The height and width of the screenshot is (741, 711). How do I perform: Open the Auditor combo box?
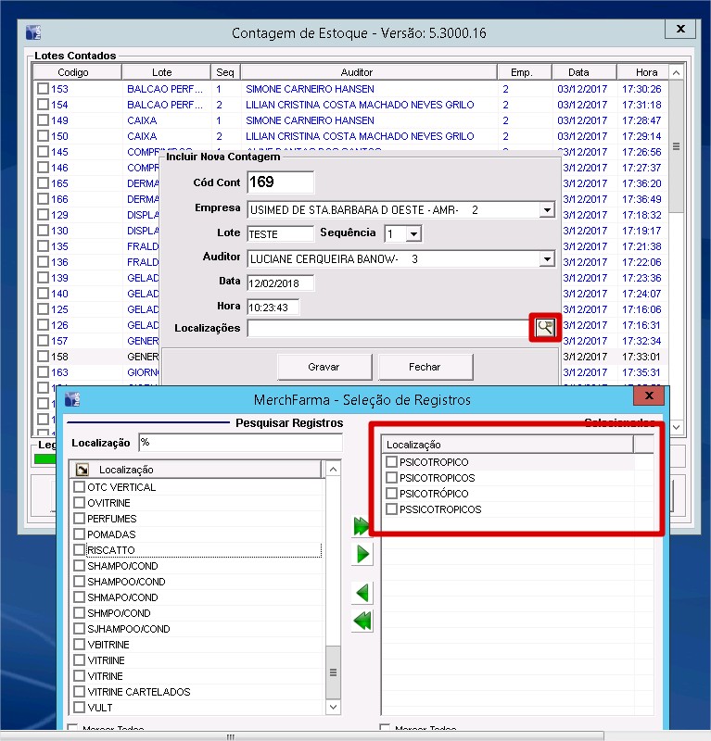click(x=546, y=259)
